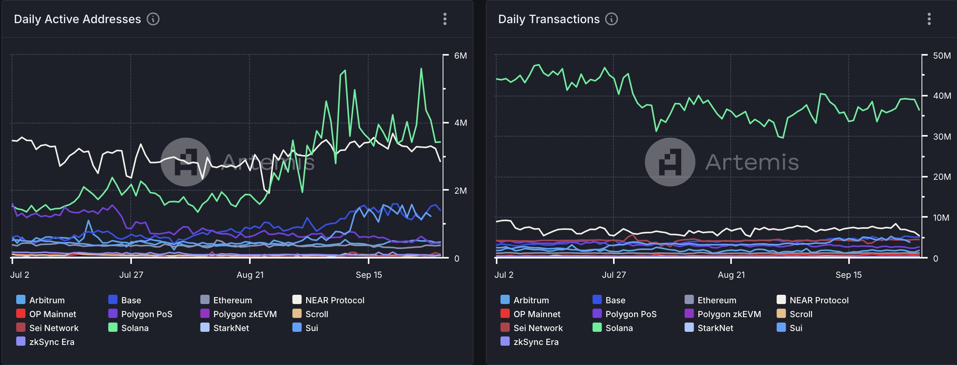The height and width of the screenshot is (365, 957).
Task: Toggle Polygon PoS in Active Addresses legend
Action: pos(140,314)
